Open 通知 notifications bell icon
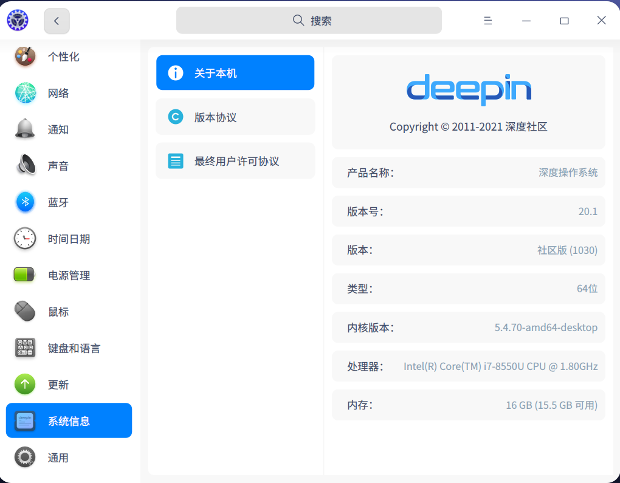The height and width of the screenshot is (483, 620). pos(25,129)
